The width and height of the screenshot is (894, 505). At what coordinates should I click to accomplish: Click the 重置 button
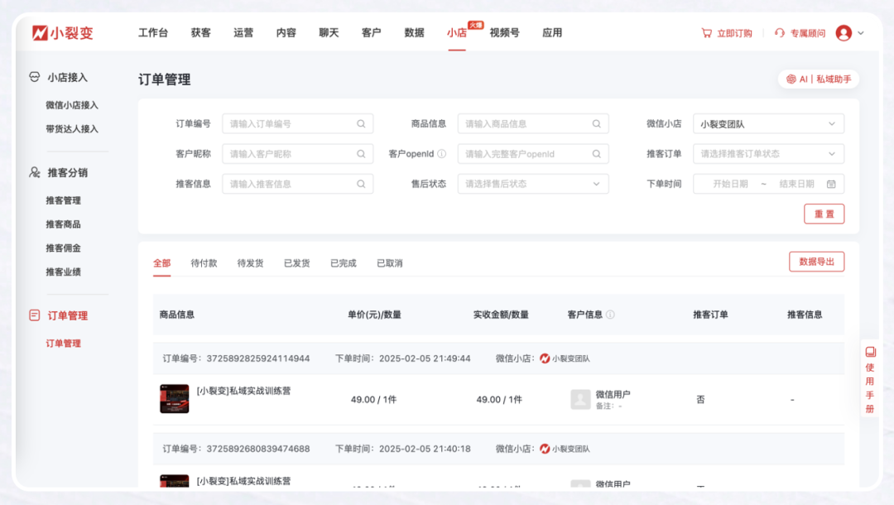824,214
